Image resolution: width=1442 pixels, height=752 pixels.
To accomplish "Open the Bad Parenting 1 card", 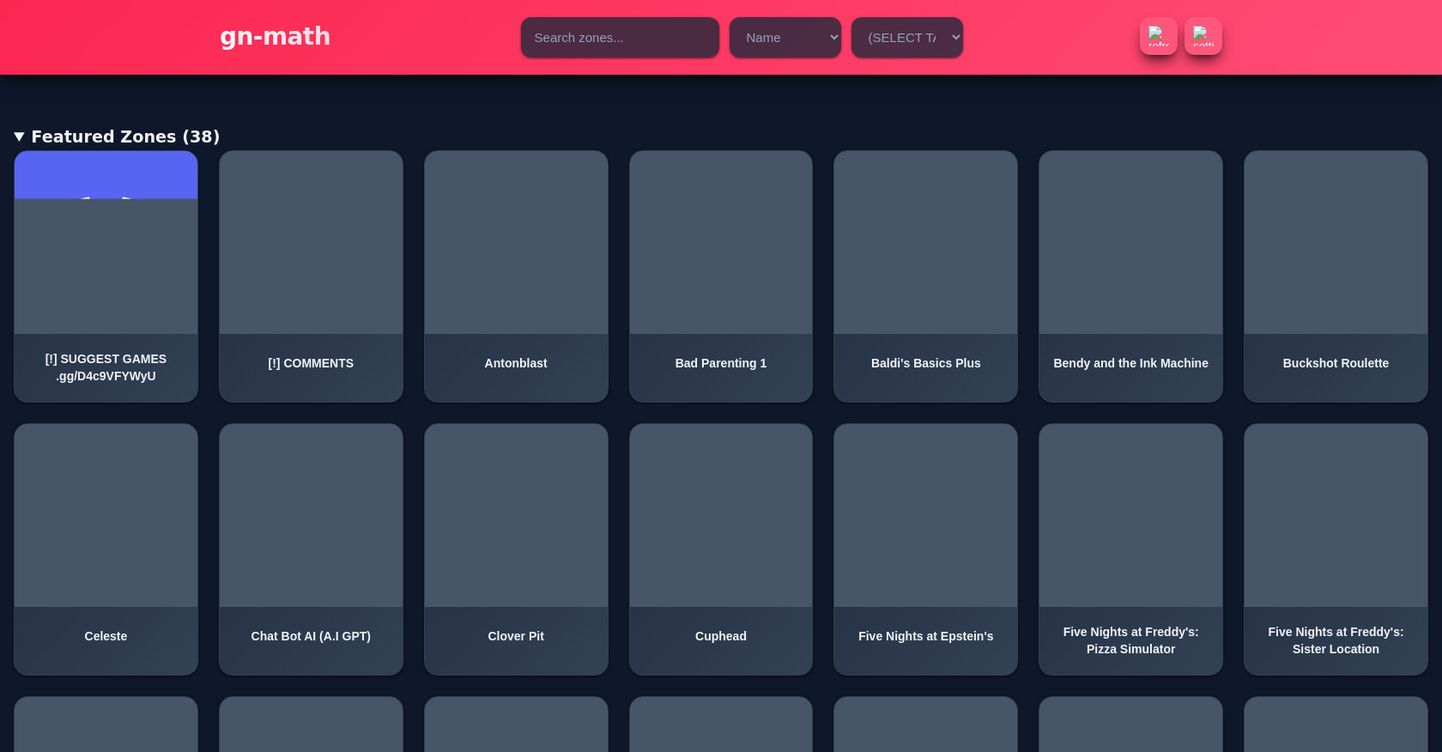I will coord(721,276).
